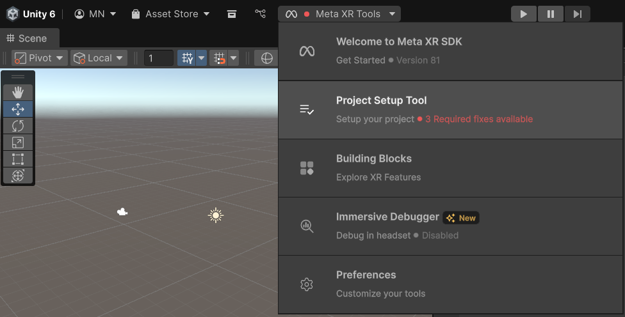Click the grid snap value input field
This screenshot has height=317, width=625.
158,58
